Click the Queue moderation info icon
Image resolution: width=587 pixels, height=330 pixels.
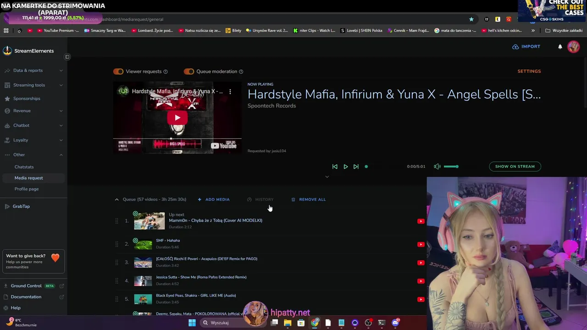pos(241,71)
